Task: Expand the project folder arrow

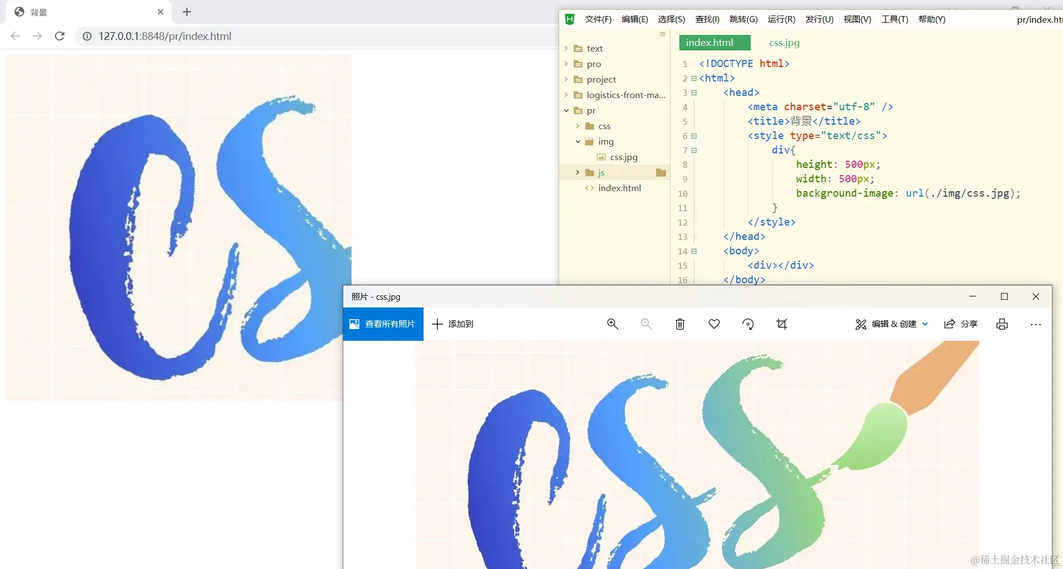Action: [x=566, y=79]
